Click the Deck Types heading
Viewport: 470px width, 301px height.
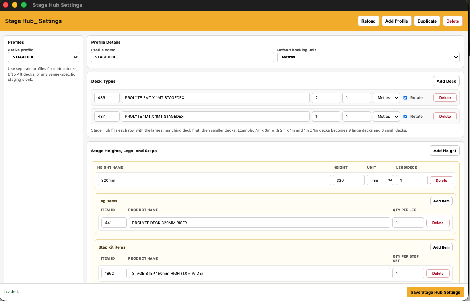click(103, 81)
